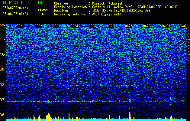Click the Ogata-vill. Akita-Pref. JAPAN location text
This screenshot has height=121, width=190.
(135, 7)
